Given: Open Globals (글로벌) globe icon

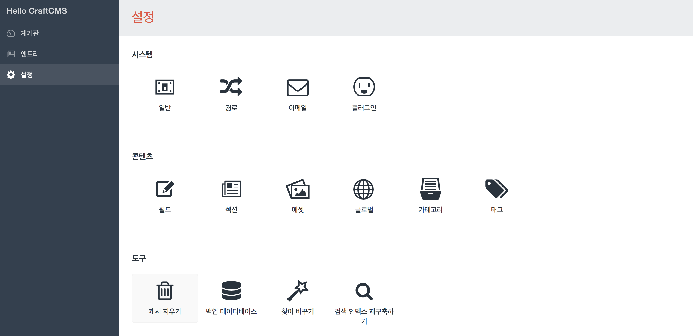Looking at the screenshot, I should coord(364,189).
